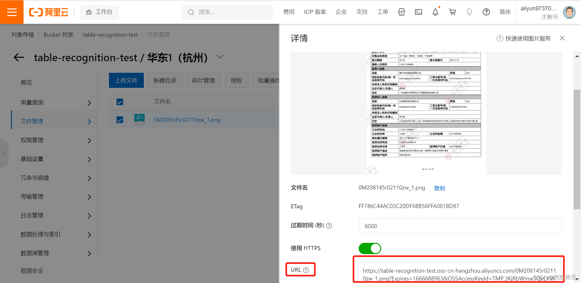Click the 过期时间 help icon
581x283 pixels.
tap(329, 226)
